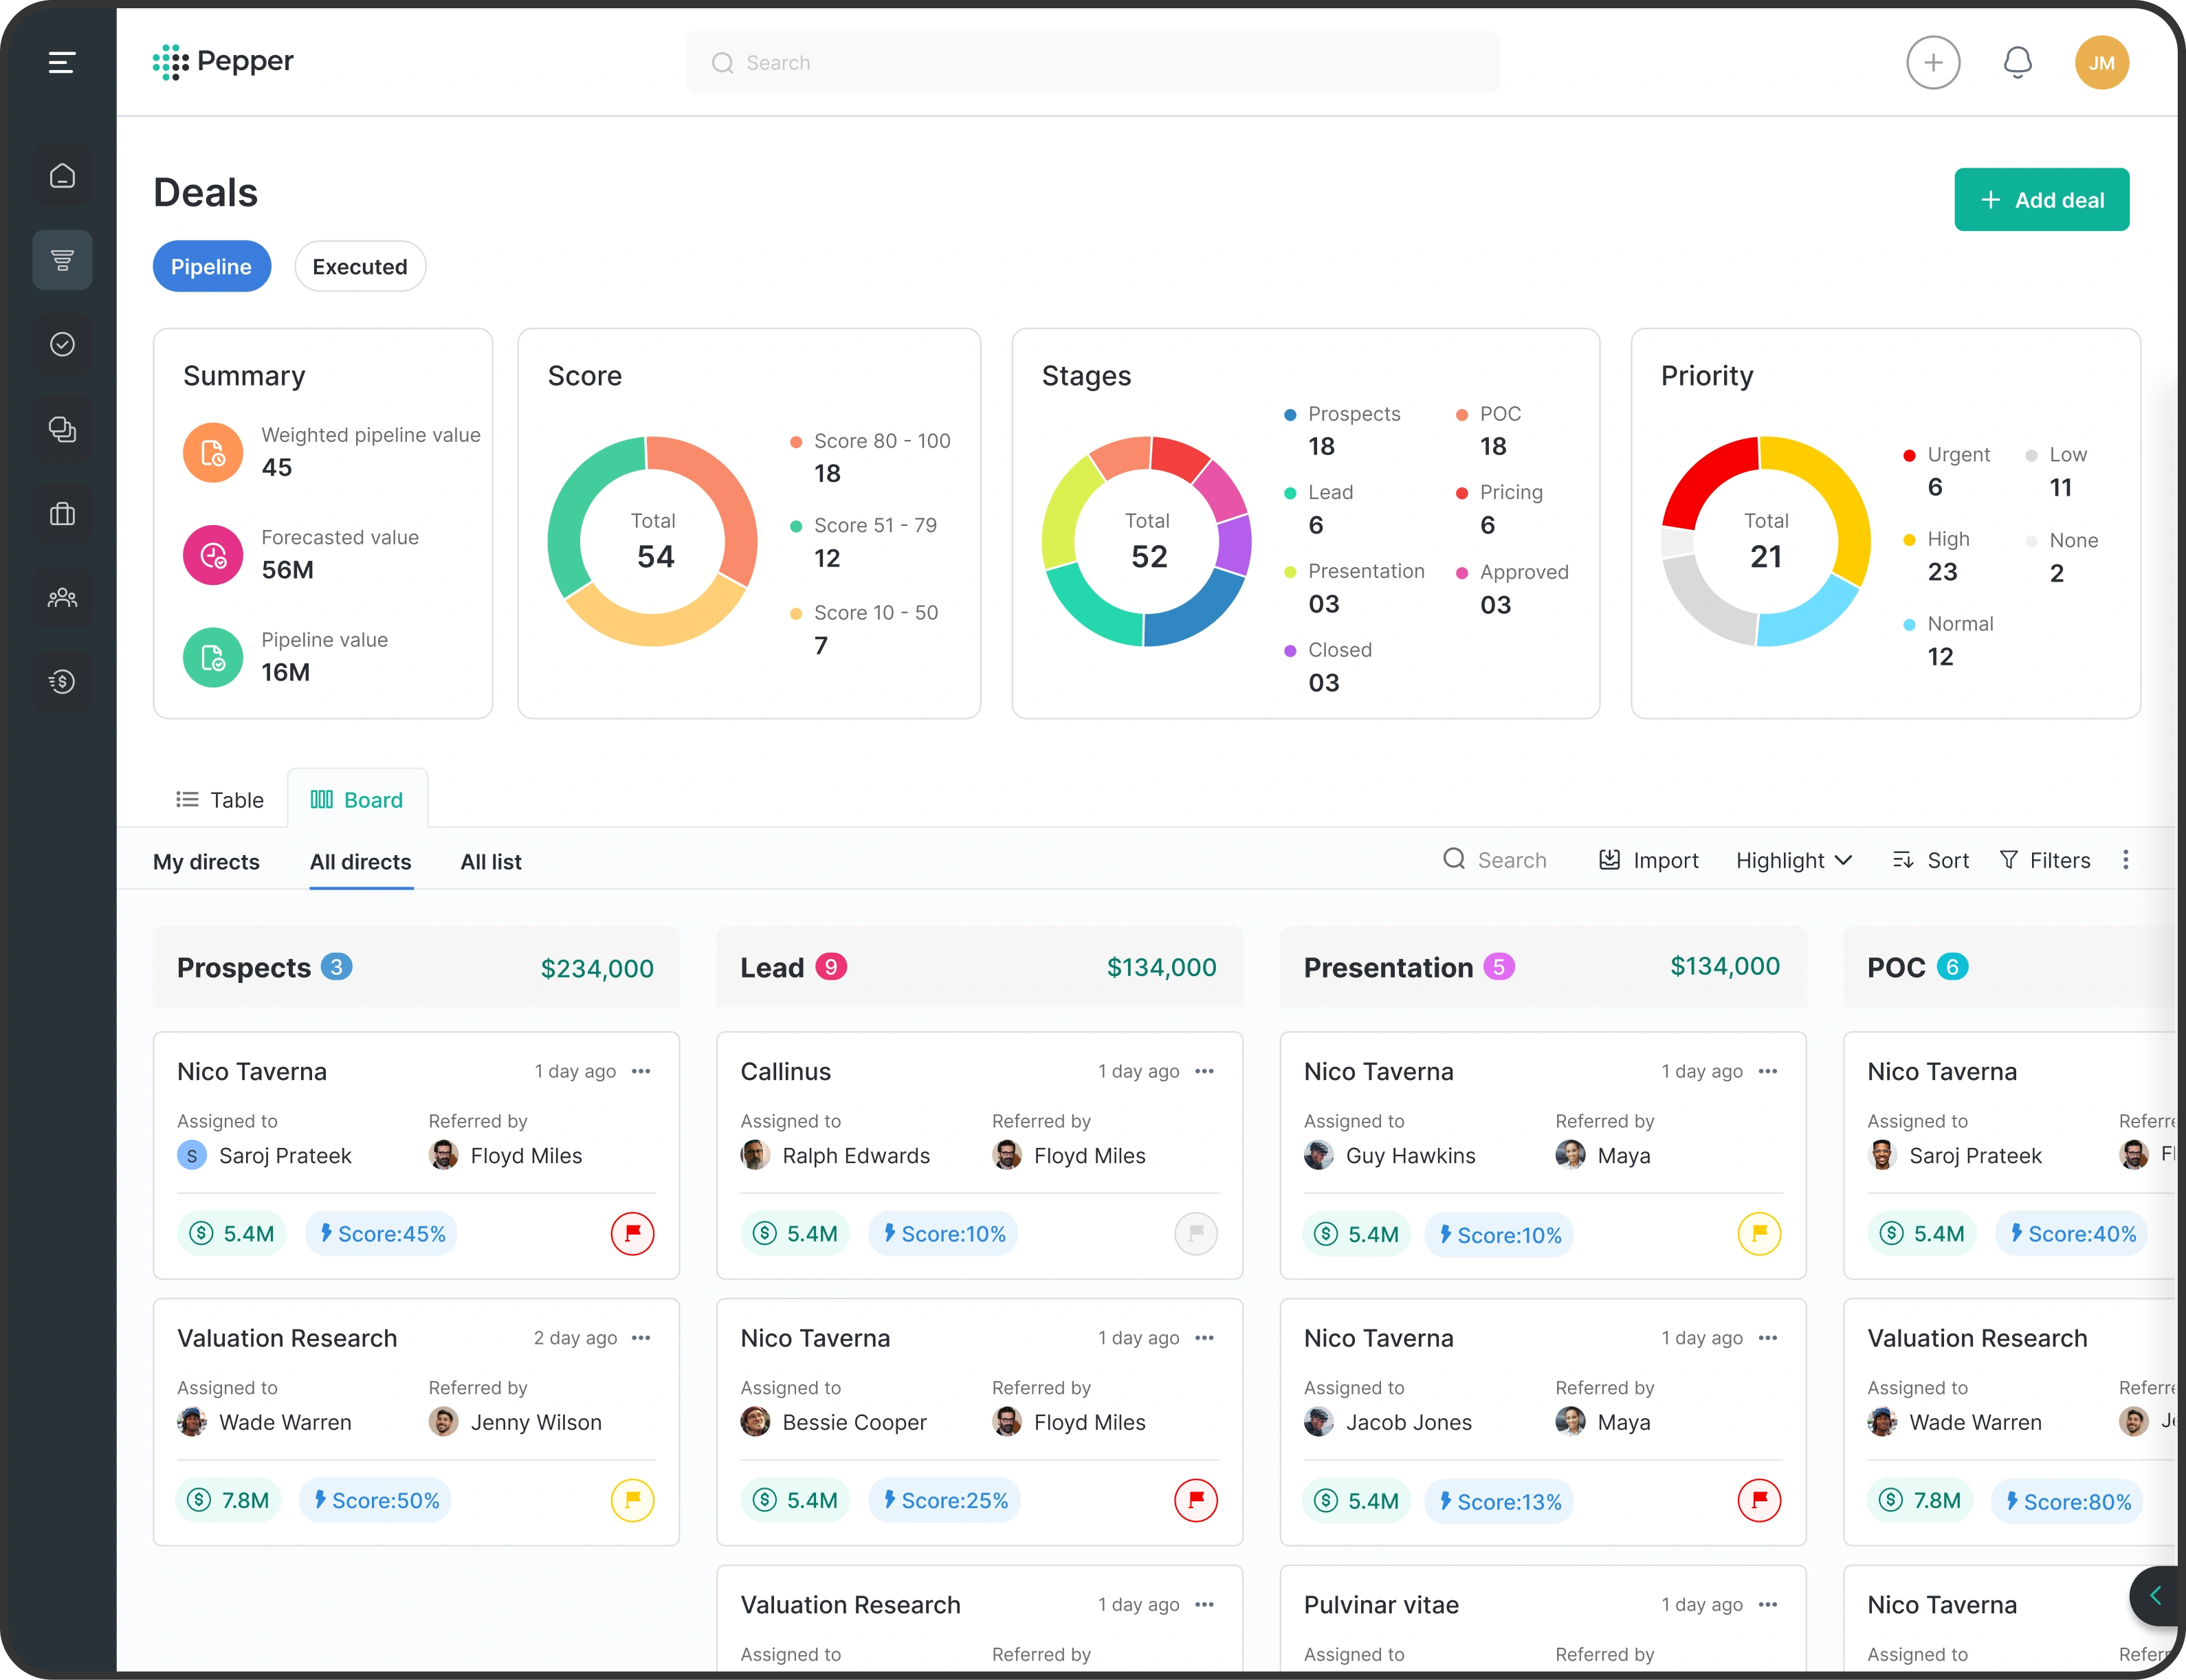
Task: Click yellow flag on Wade Warren Prospects card
Action: (632, 1500)
